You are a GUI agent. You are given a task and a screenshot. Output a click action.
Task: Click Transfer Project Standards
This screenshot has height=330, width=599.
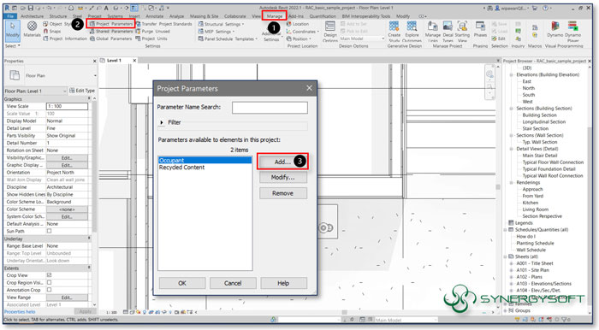tap(164, 24)
